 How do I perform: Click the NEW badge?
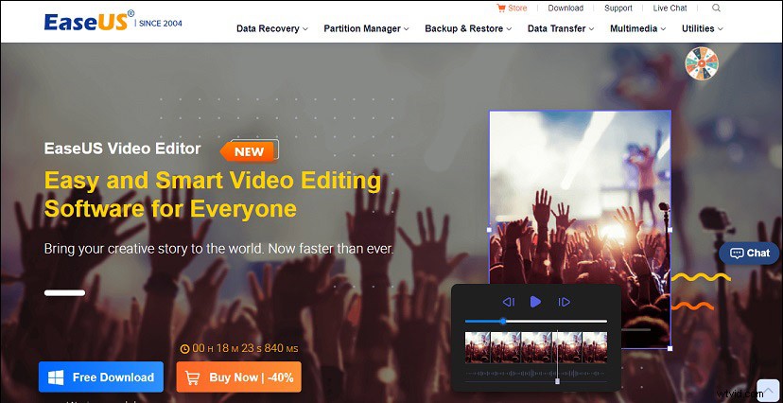[250, 150]
